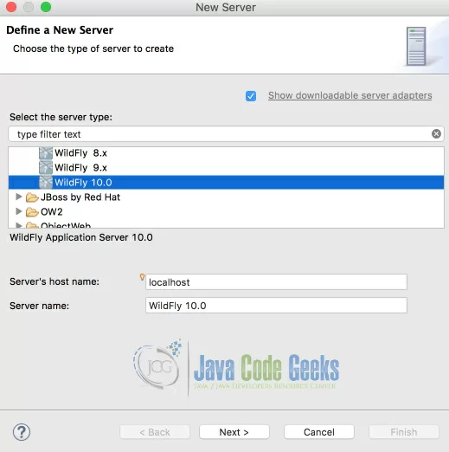Go to the Next wizard page

(234, 432)
